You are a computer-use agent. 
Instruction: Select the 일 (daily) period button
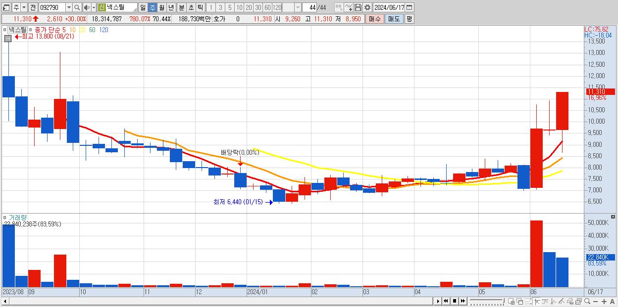pyautogui.click(x=143, y=7)
